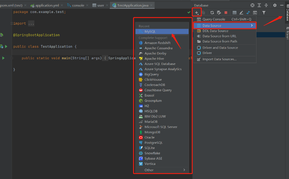This screenshot has height=179, width=289.
Task: Click the Expand All icon in Database header
Action: pyautogui.click(x=259, y=5)
